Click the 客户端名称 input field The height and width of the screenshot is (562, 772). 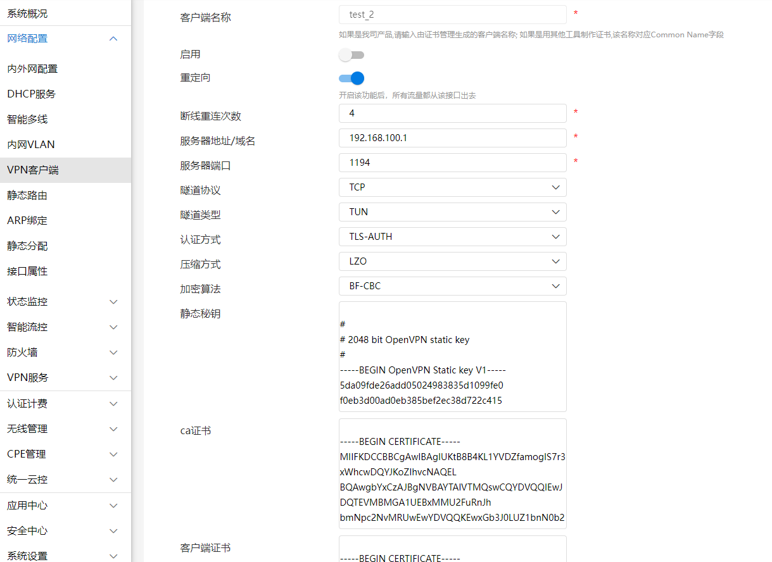[452, 15]
